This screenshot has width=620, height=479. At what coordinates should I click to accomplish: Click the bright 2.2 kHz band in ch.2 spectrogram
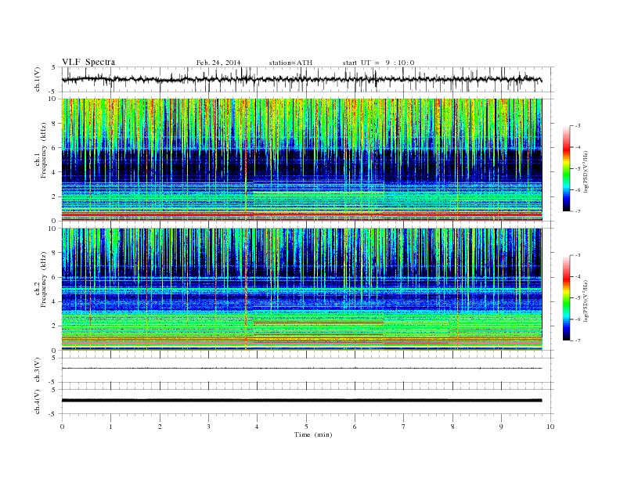tap(319, 323)
